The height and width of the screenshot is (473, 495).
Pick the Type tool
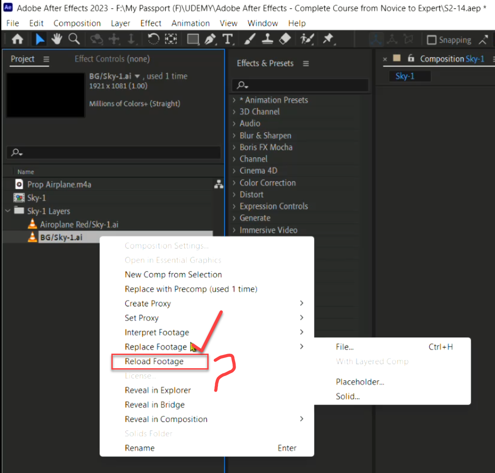[229, 39]
